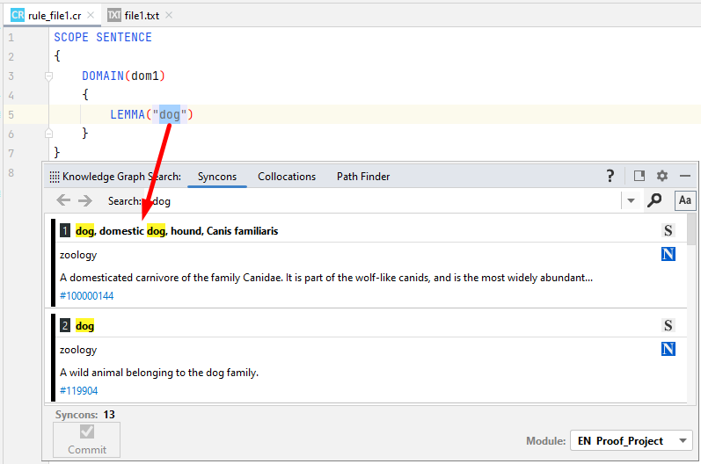Viewport: 701px width, 464px height.
Task: Click the S icon of first syncon
Action: [x=668, y=231]
